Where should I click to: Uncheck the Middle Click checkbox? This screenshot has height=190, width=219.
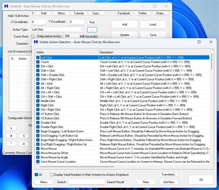click(38, 101)
